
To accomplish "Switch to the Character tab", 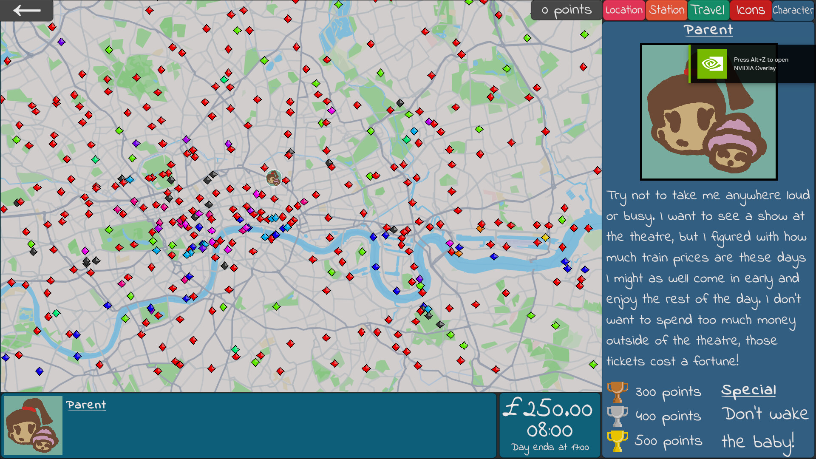I will point(793,10).
